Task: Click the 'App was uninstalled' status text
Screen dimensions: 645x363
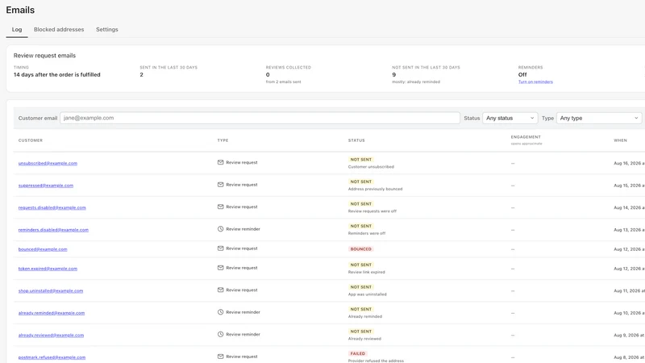Action: (x=368, y=294)
